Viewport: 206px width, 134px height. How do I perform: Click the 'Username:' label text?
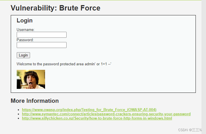tap(26, 30)
